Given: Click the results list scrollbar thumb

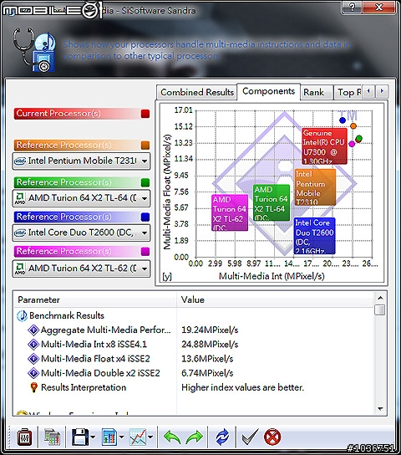Looking at the screenshot, I should 379,309.
